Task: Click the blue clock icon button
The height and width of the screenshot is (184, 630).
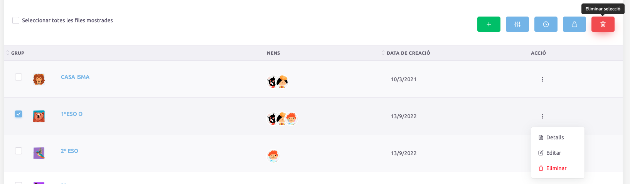Action: [546, 24]
